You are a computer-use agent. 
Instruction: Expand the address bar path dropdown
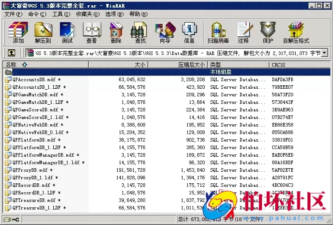click(x=325, y=53)
